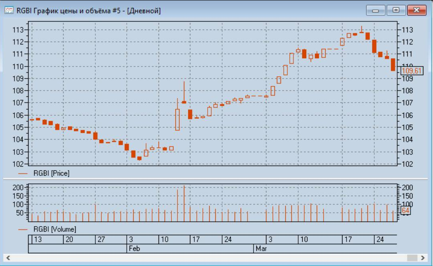Click date 13 on time axis
Screen dimensions: 433x266
click(37, 239)
